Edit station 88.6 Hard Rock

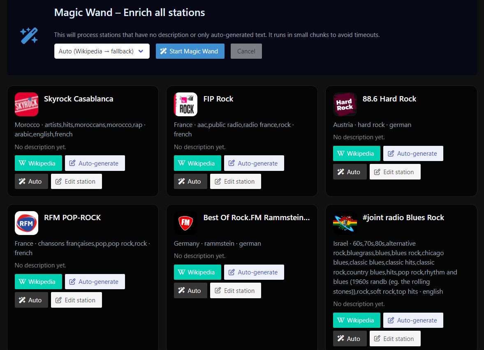[395, 172]
